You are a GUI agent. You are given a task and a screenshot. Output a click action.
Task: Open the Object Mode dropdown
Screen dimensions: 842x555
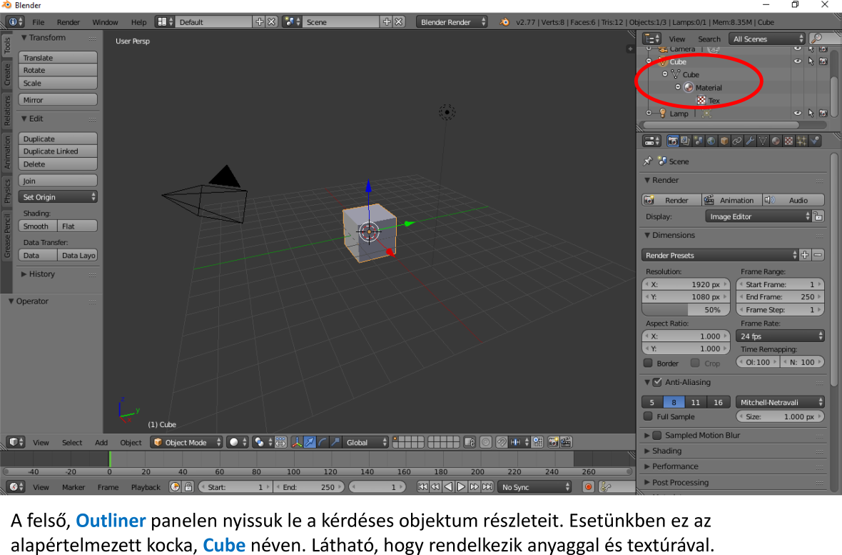186,442
